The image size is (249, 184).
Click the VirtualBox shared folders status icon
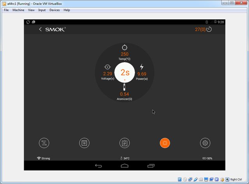pos(201,179)
